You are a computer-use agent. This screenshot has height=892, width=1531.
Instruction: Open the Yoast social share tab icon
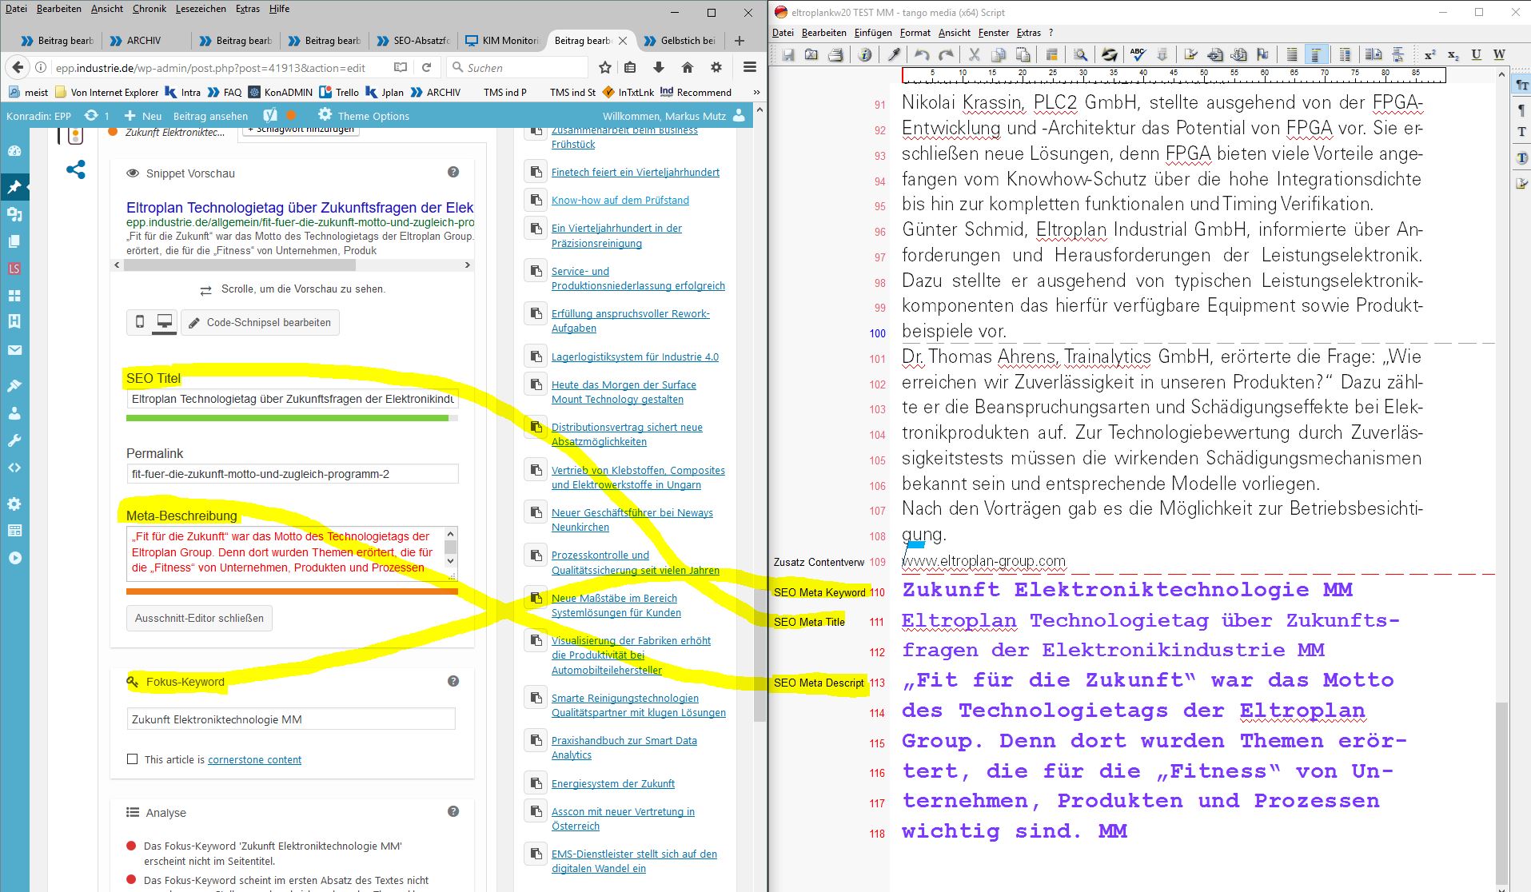click(76, 169)
